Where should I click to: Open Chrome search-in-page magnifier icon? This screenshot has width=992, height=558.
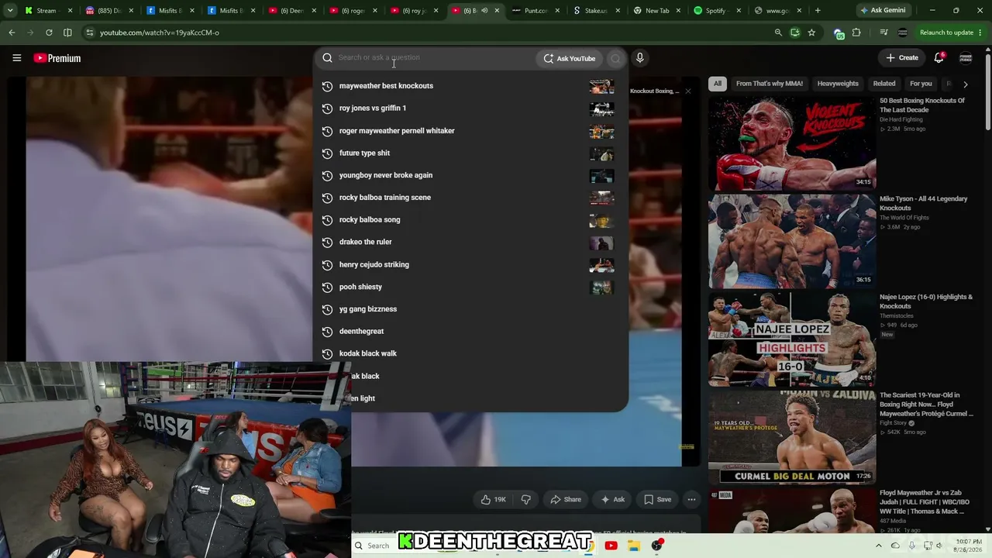[x=778, y=33]
